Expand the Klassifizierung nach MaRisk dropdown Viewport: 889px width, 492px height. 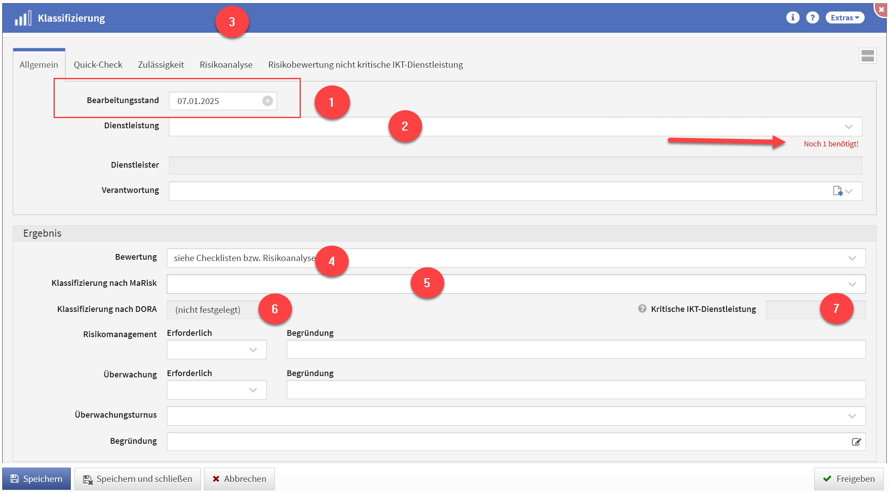(852, 284)
